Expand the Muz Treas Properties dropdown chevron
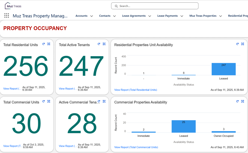The height and width of the screenshot is (153, 248). [x=221, y=16]
